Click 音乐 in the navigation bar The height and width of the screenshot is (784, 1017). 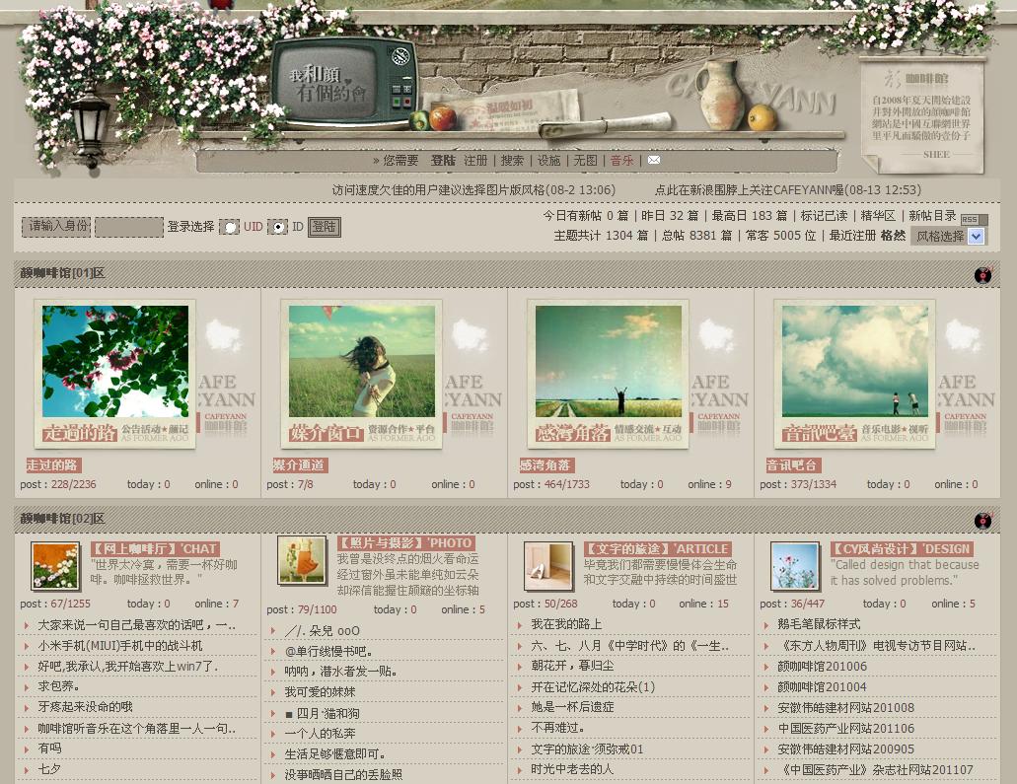coord(622,160)
